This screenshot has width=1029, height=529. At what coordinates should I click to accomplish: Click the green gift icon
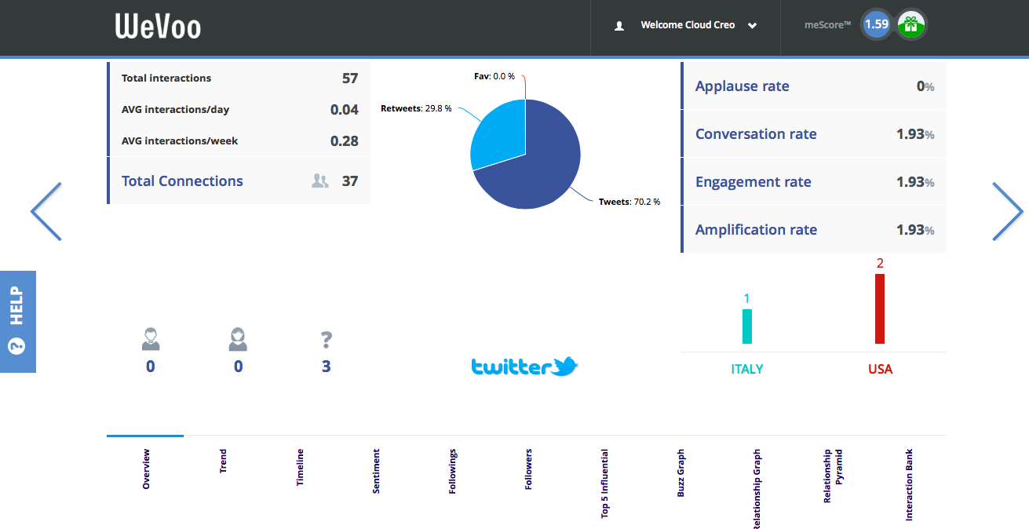(x=911, y=24)
